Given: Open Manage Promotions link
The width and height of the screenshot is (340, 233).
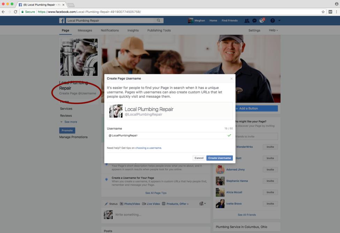Looking at the screenshot, I should point(73,137).
